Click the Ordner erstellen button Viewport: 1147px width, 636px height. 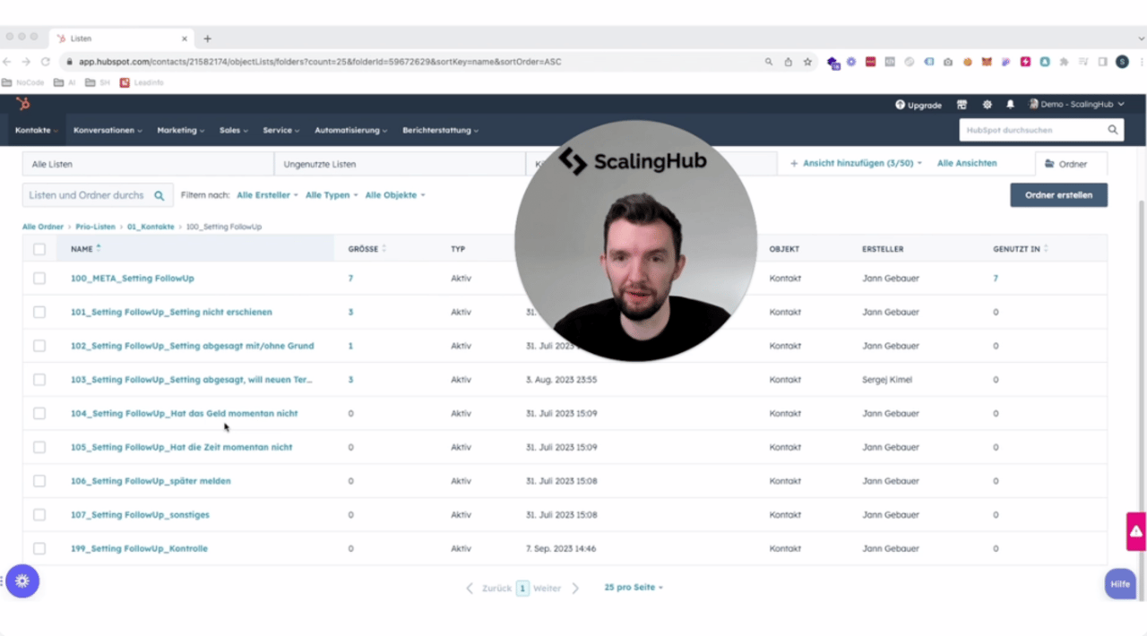(x=1058, y=195)
